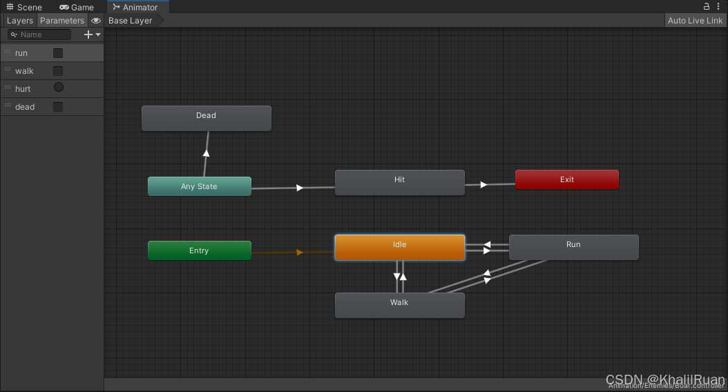Open the Layers panel tab
728x392 pixels.
(20, 21)
